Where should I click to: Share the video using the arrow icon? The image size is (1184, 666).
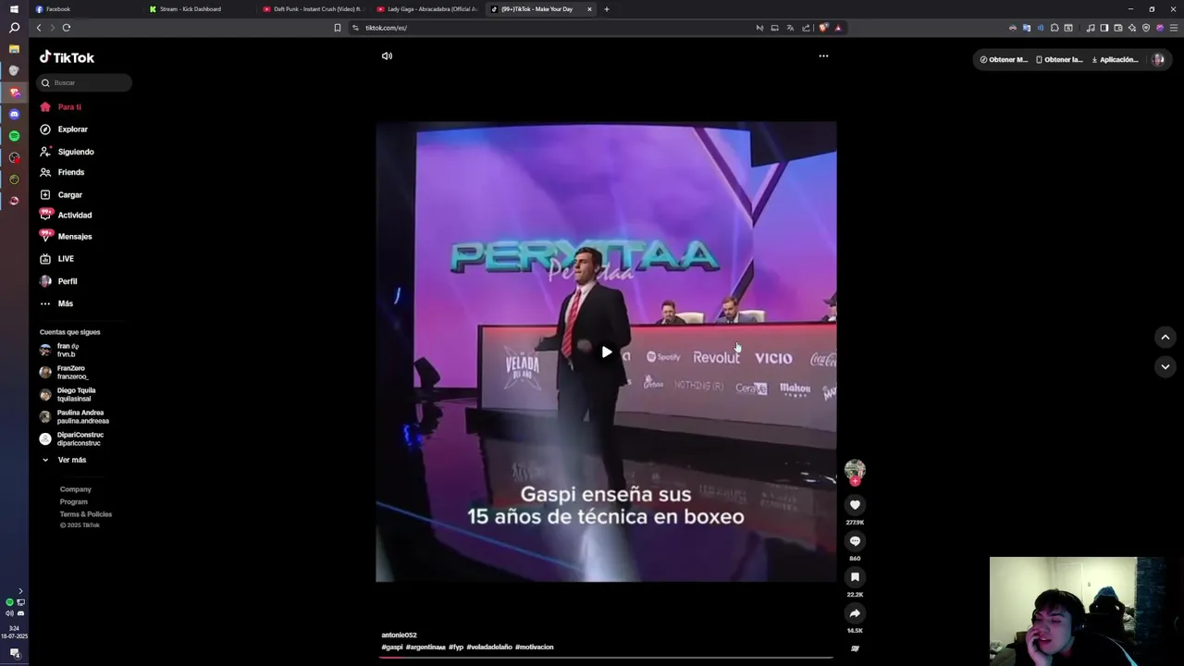(855, 613)
